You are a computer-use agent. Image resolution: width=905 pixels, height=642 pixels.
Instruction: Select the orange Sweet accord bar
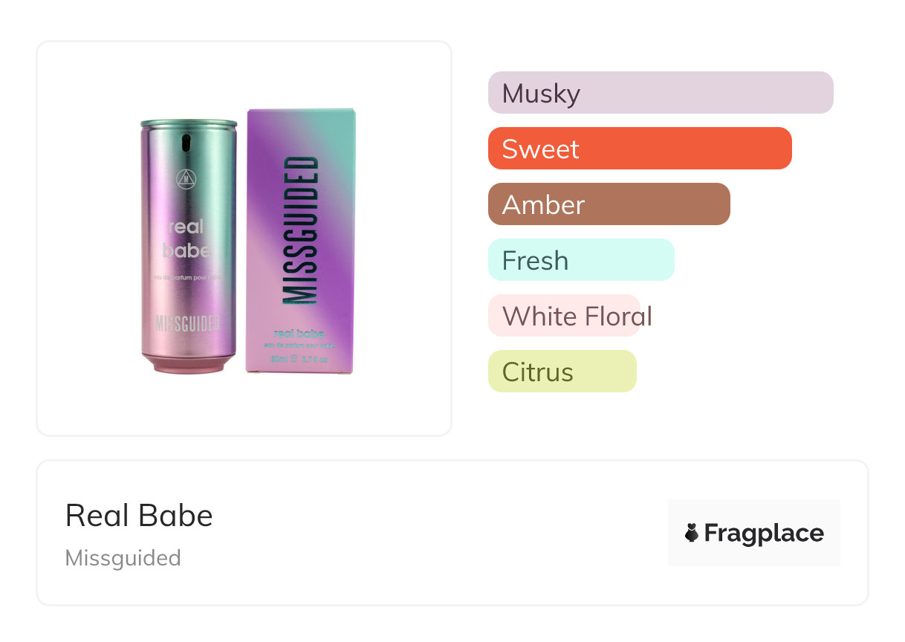(639, 149)
